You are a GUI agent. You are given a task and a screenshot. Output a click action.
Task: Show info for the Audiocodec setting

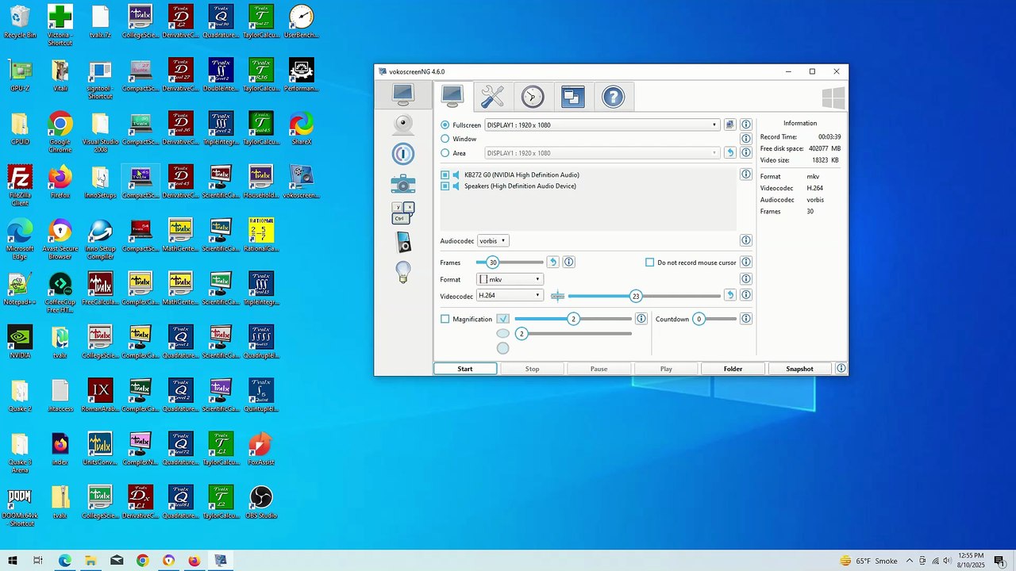tap(746, 240)
